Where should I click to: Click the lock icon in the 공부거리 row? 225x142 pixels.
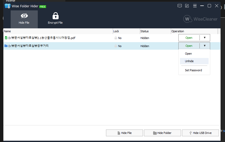pos(116,46)
